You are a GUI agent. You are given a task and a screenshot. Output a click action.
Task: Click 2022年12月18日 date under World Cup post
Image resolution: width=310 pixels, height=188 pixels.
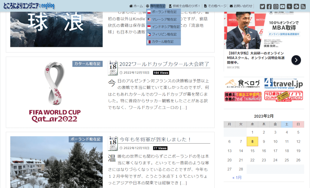tap(137, 73)
